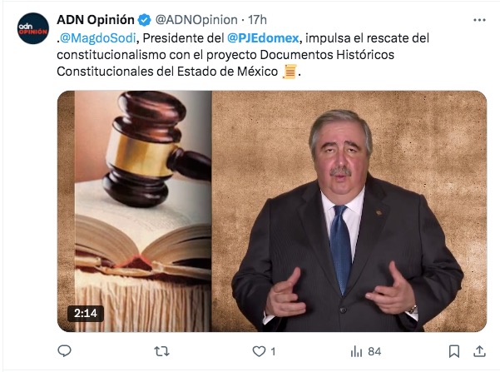The image size is (500, 372).
Task: Open the ADN Opinión profile avatar
Action: pyautogui.click(x=33, y=28)
